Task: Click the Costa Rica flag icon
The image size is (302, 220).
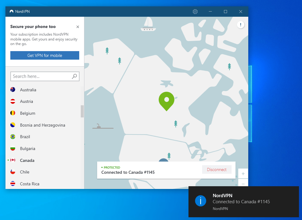Action: pyautogui.click(x=13, y=183)
